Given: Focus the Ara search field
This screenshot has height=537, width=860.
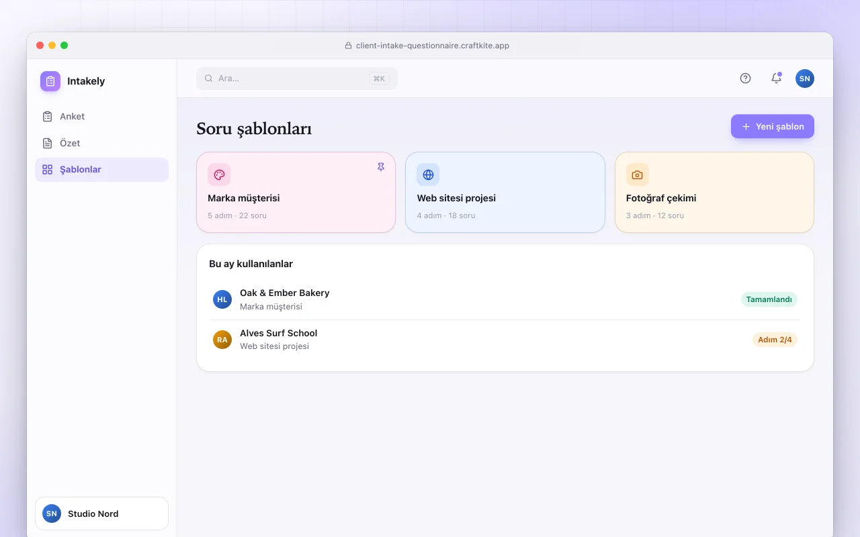Looking at the screenshot, I should tap(297, 79).
